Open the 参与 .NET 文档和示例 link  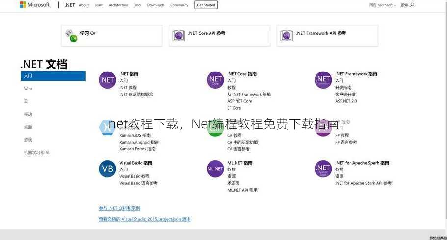pyautogui.click(x=119, y=208)
